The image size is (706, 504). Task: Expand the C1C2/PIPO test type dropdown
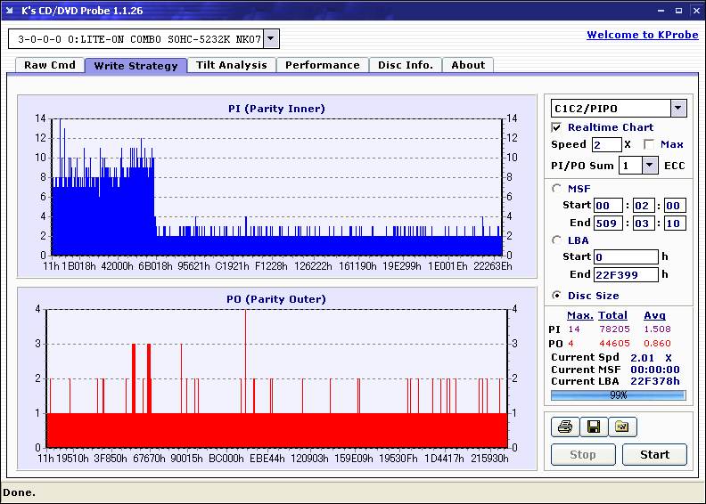677,109
